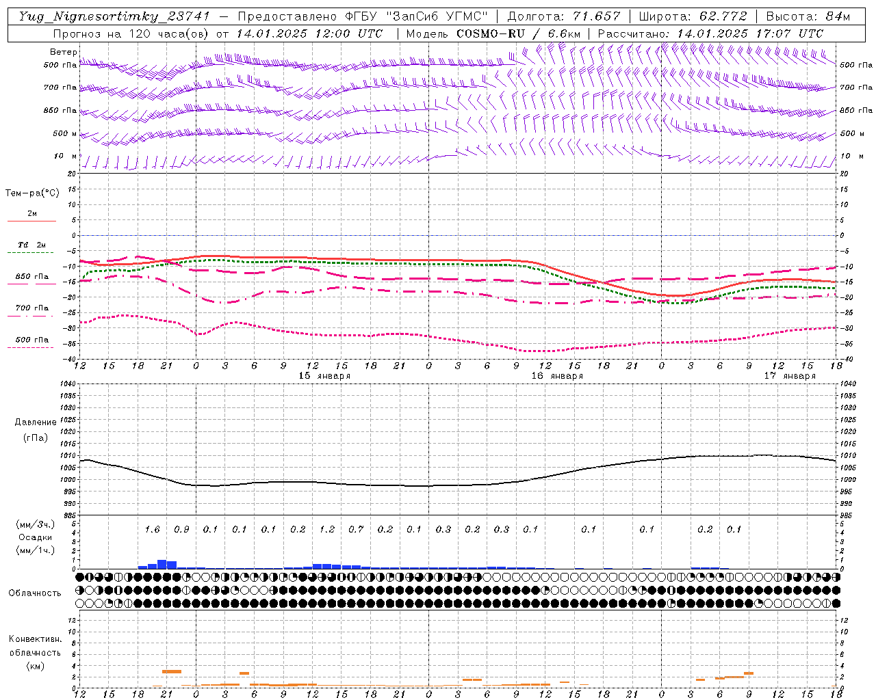The width and height of the screenshot is (876, 700).
Task: Click the Ветер wind panel label
Action: pos(63,52)
